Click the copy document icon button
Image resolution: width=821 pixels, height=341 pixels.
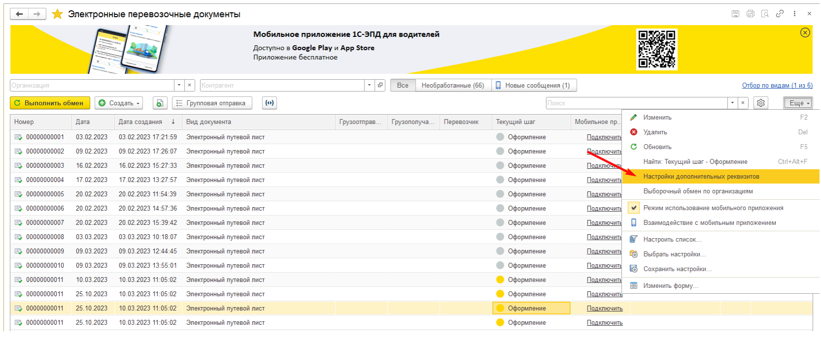coord(159,103)
